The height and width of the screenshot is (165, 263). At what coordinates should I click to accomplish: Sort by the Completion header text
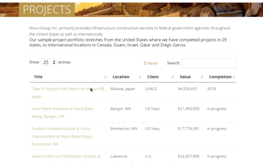(220, 77)
